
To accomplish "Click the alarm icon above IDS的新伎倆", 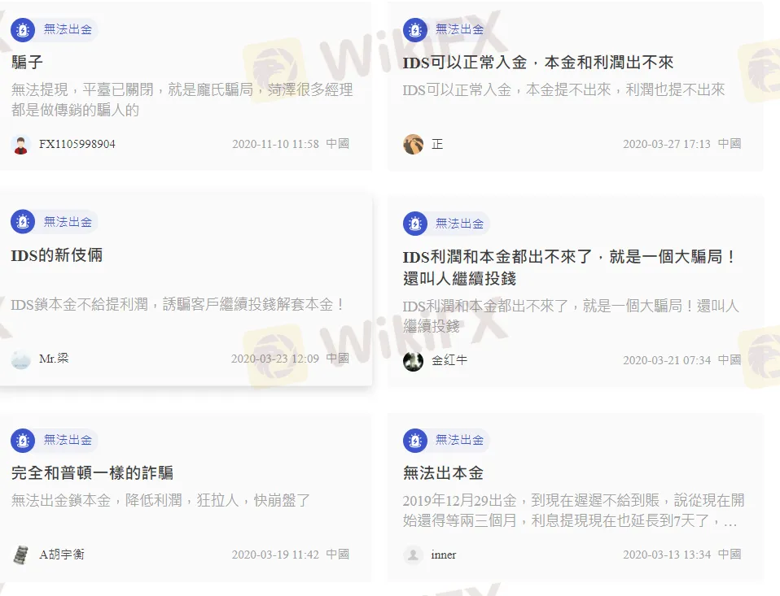I will (23, 221).
